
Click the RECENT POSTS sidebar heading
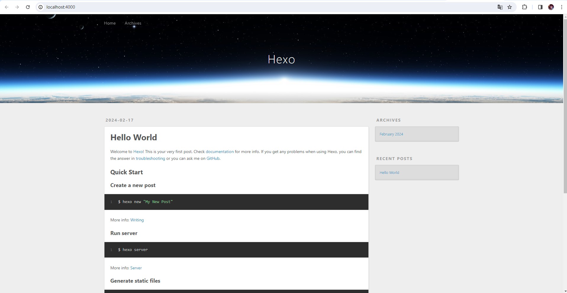point(394,159)
